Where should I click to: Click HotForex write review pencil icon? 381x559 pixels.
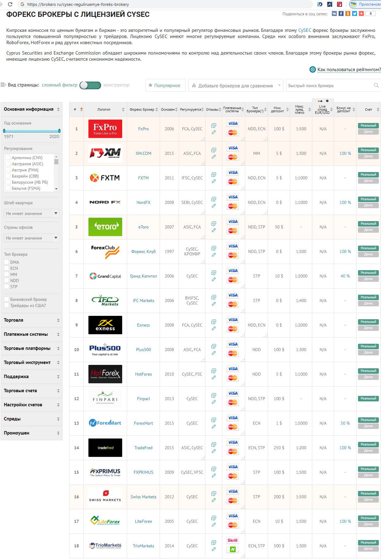point(214,377)
